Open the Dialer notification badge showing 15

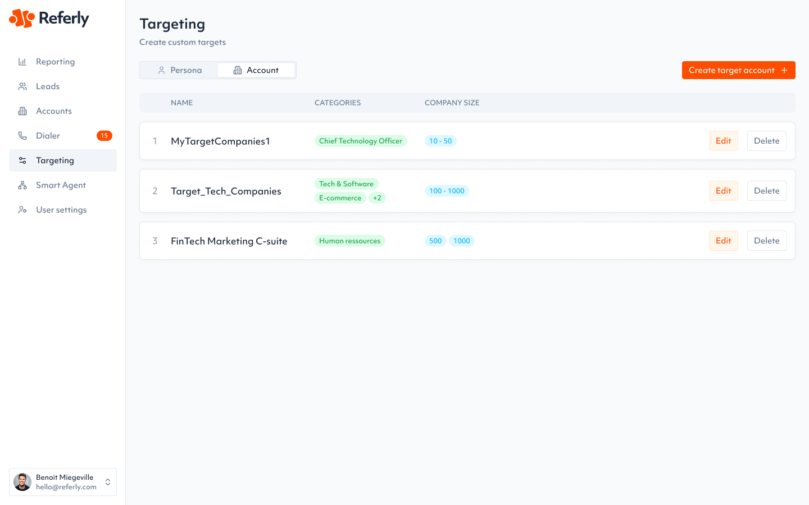[104, 136]
